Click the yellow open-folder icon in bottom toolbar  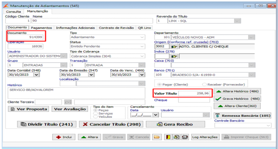pos(157,137)
